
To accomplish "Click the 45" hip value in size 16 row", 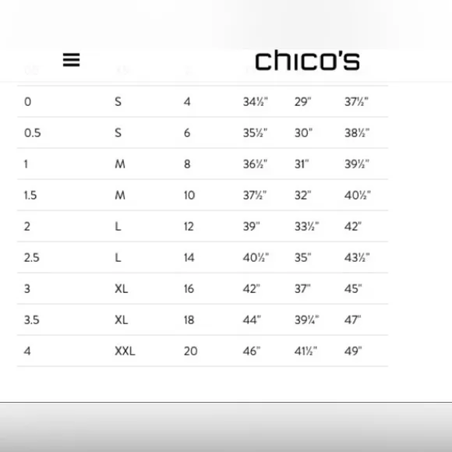I will click(x=353, y=289).
